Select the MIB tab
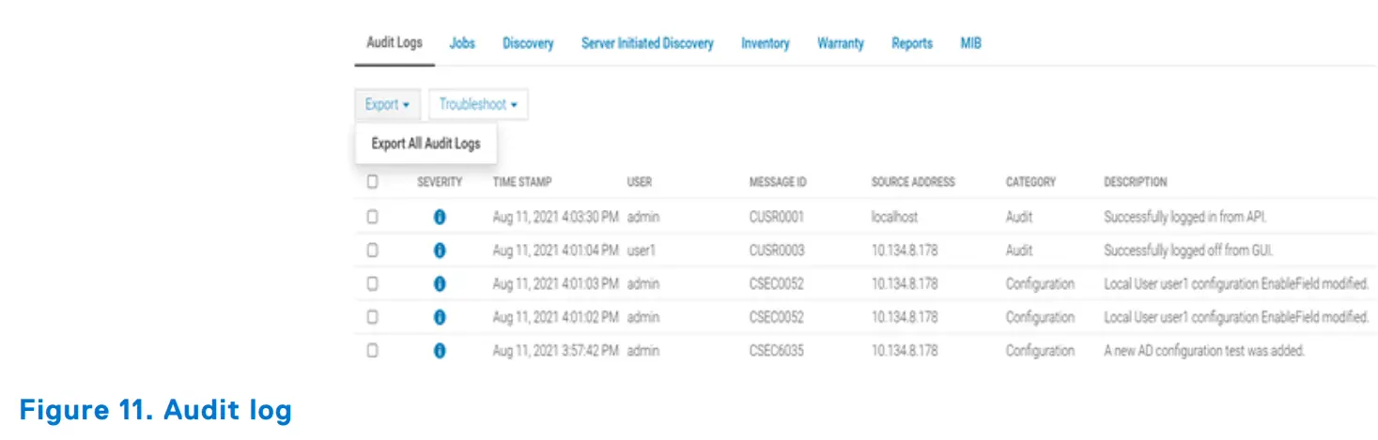This screenshot has width=1378, height=440. tap(971, 43)
